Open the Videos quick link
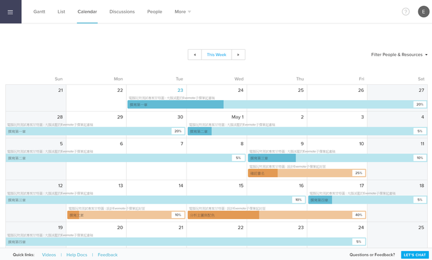 pyautogui.click(x=49, y=255)
